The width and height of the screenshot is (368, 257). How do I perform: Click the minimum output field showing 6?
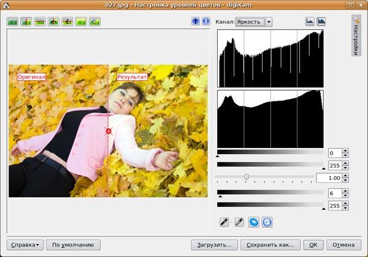[335, 193]
